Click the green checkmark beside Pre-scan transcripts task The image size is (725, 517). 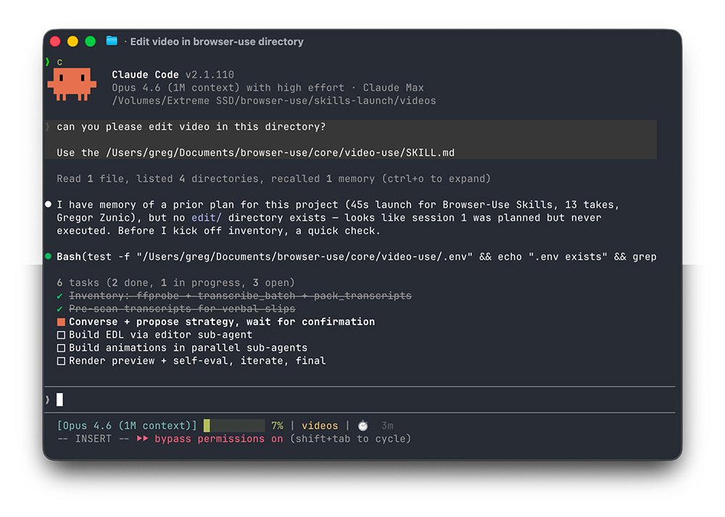[59, 308]
